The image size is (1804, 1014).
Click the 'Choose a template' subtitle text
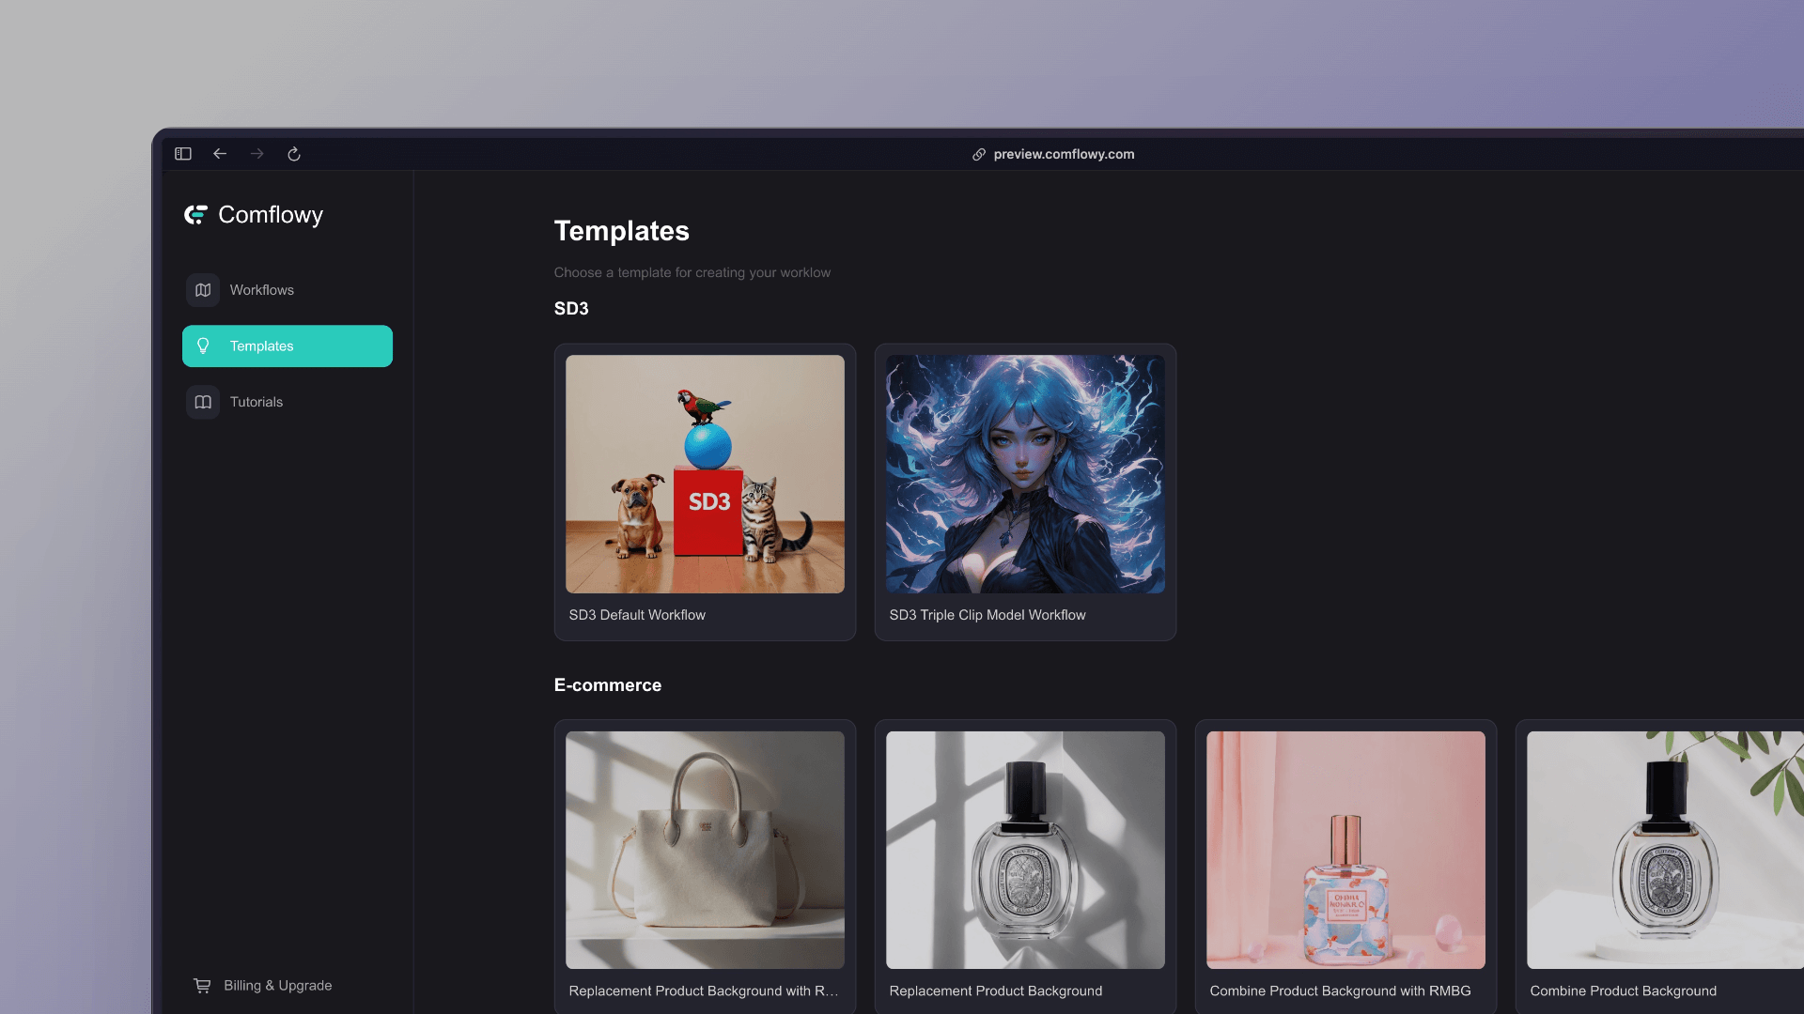[x=692, y=272]
